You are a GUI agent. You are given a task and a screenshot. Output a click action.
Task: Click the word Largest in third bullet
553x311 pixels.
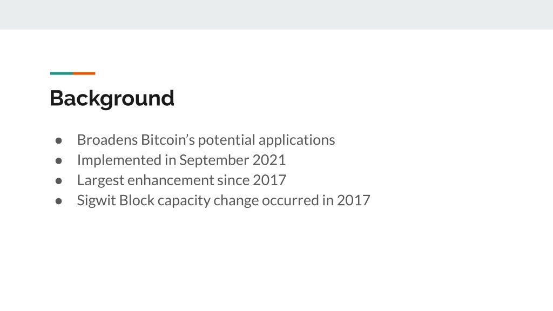coord(101,181)
